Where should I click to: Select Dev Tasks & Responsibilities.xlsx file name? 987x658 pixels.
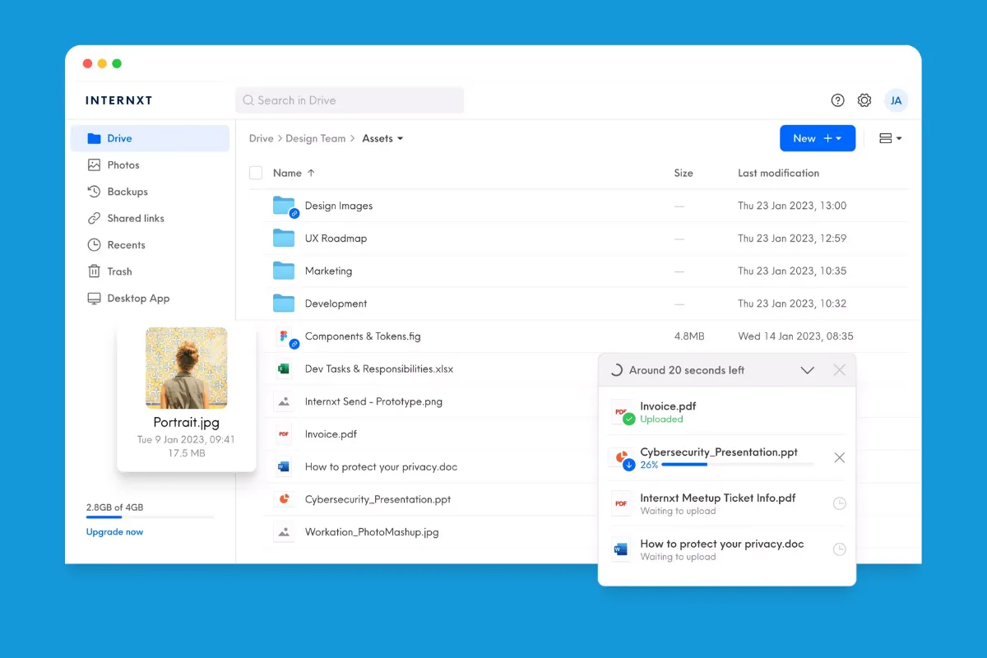[x=379, y=368]
